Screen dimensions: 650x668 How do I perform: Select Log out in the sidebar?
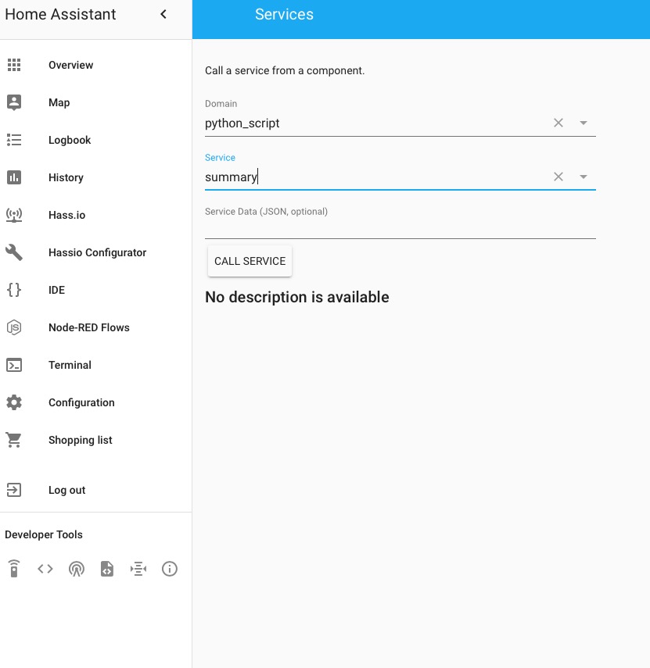[x=96, y=490]
